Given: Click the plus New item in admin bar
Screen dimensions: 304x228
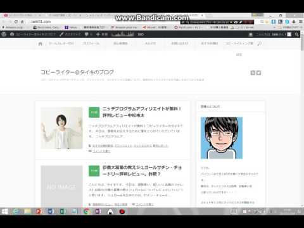Looking at the screenshot, I should (102, 34).
